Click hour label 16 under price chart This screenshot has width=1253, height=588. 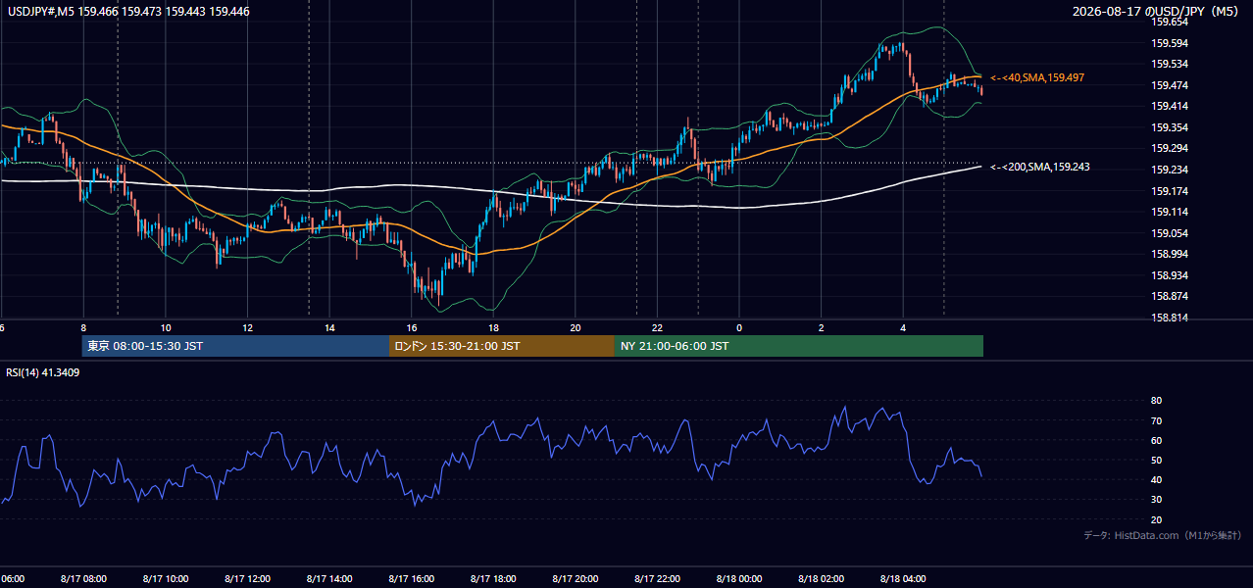click(412, 327)
